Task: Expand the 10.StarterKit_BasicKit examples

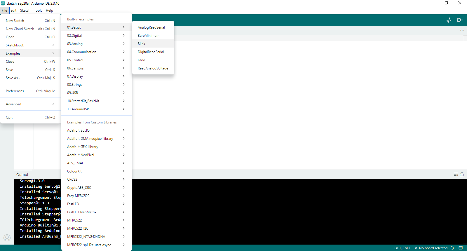Action: click(97, 101)
